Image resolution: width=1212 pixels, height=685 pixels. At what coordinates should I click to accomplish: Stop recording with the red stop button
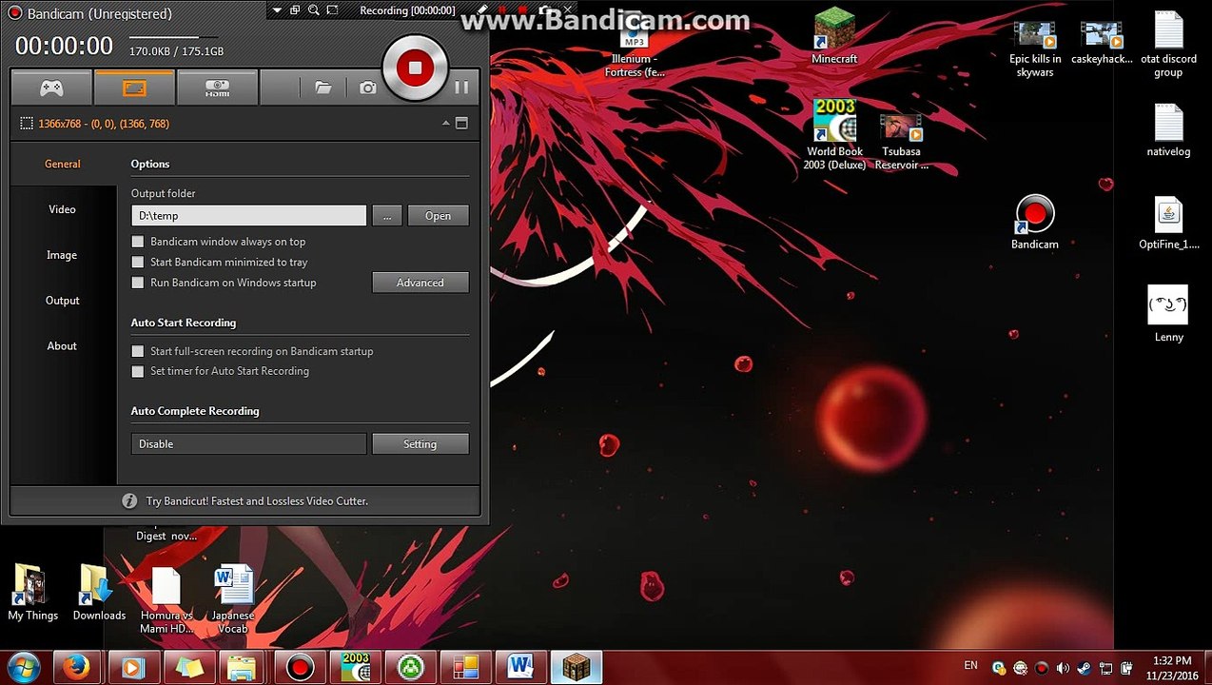coord(415,67)
